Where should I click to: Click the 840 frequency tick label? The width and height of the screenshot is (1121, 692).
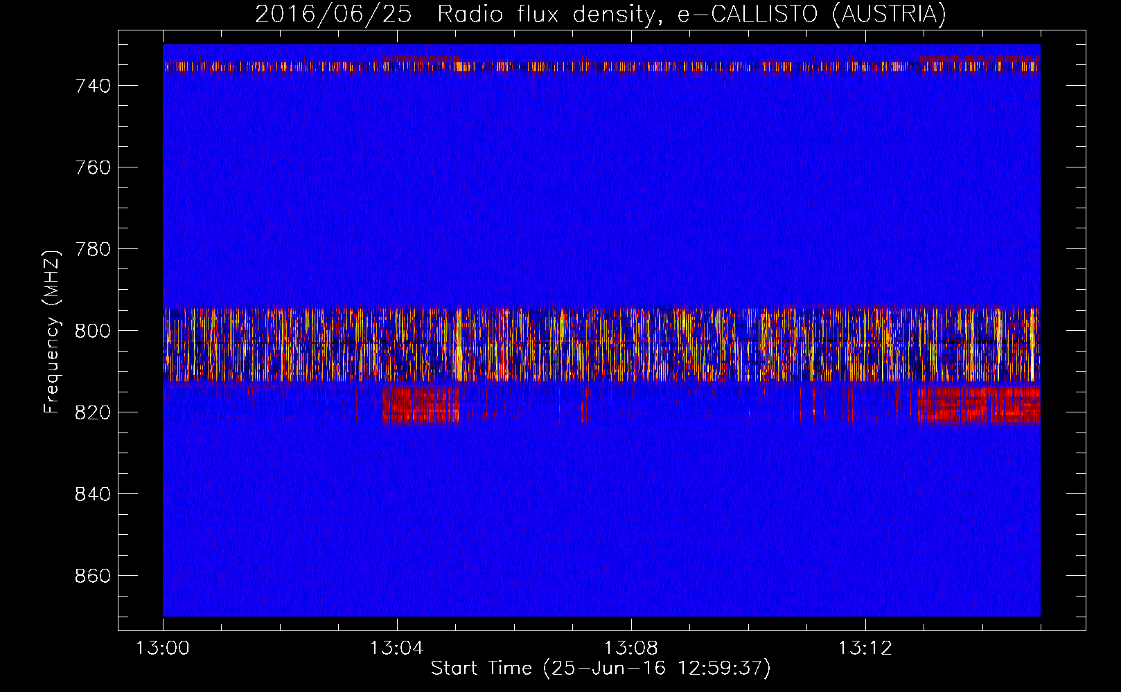click(93, 494)
